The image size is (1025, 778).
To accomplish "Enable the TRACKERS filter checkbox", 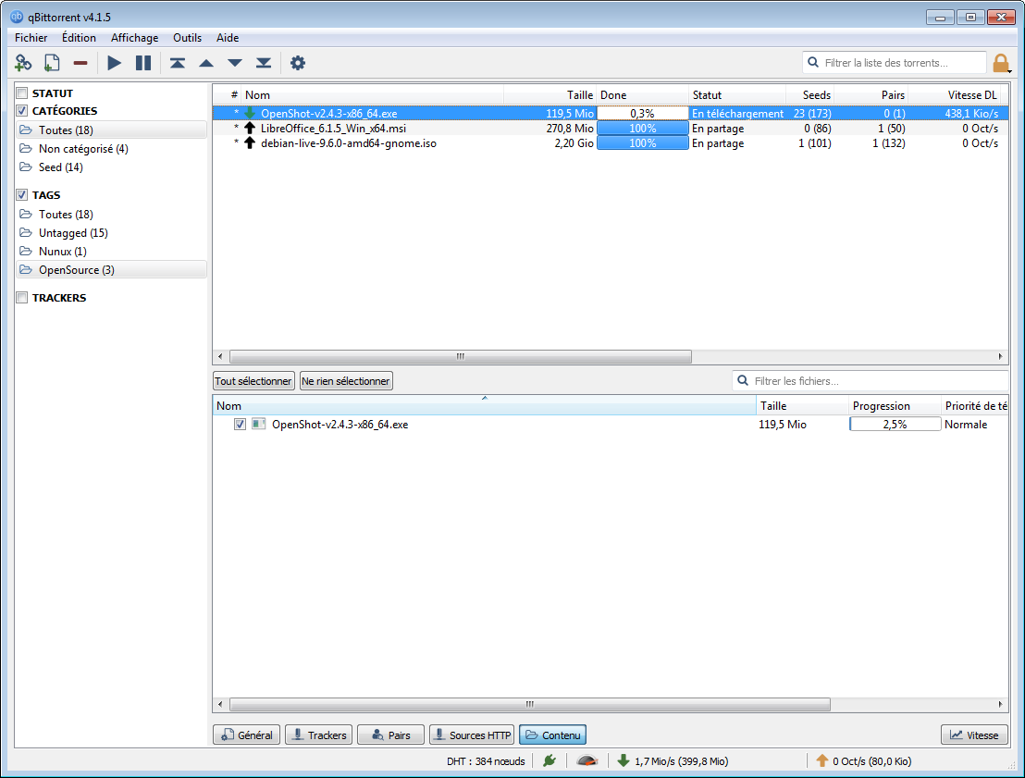I will [x=21, y=298].
